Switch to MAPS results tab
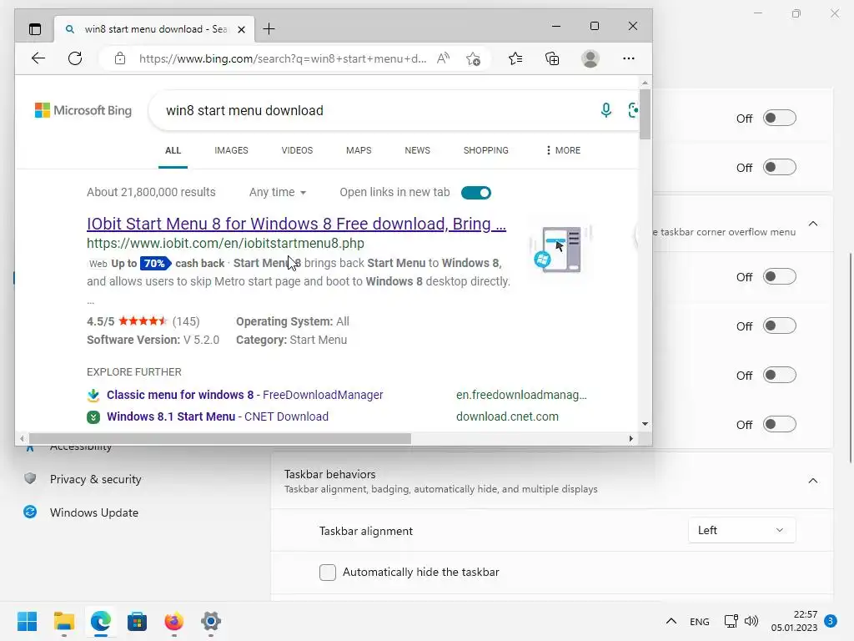Screen dimensions: 854x641 [x=359, y=150]
